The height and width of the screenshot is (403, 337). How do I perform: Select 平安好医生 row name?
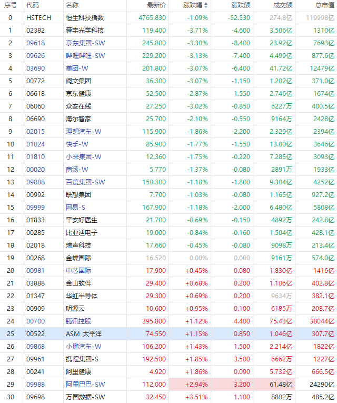82,220
